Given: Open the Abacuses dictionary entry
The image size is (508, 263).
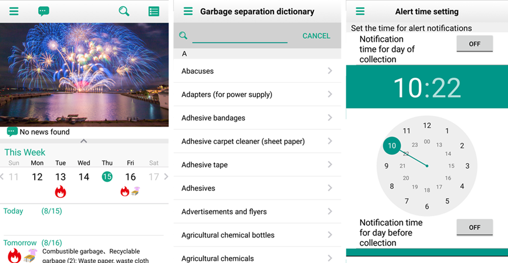Looking at the screenshot, I should pyautogui.click(x=257, y=71).
